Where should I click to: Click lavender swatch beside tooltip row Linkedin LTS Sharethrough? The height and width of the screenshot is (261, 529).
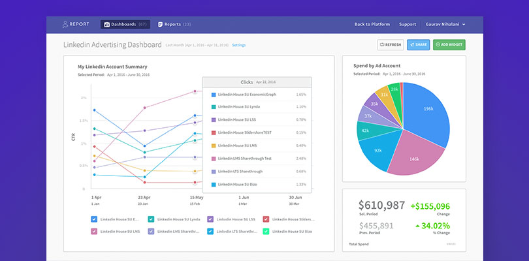(214, 172)
